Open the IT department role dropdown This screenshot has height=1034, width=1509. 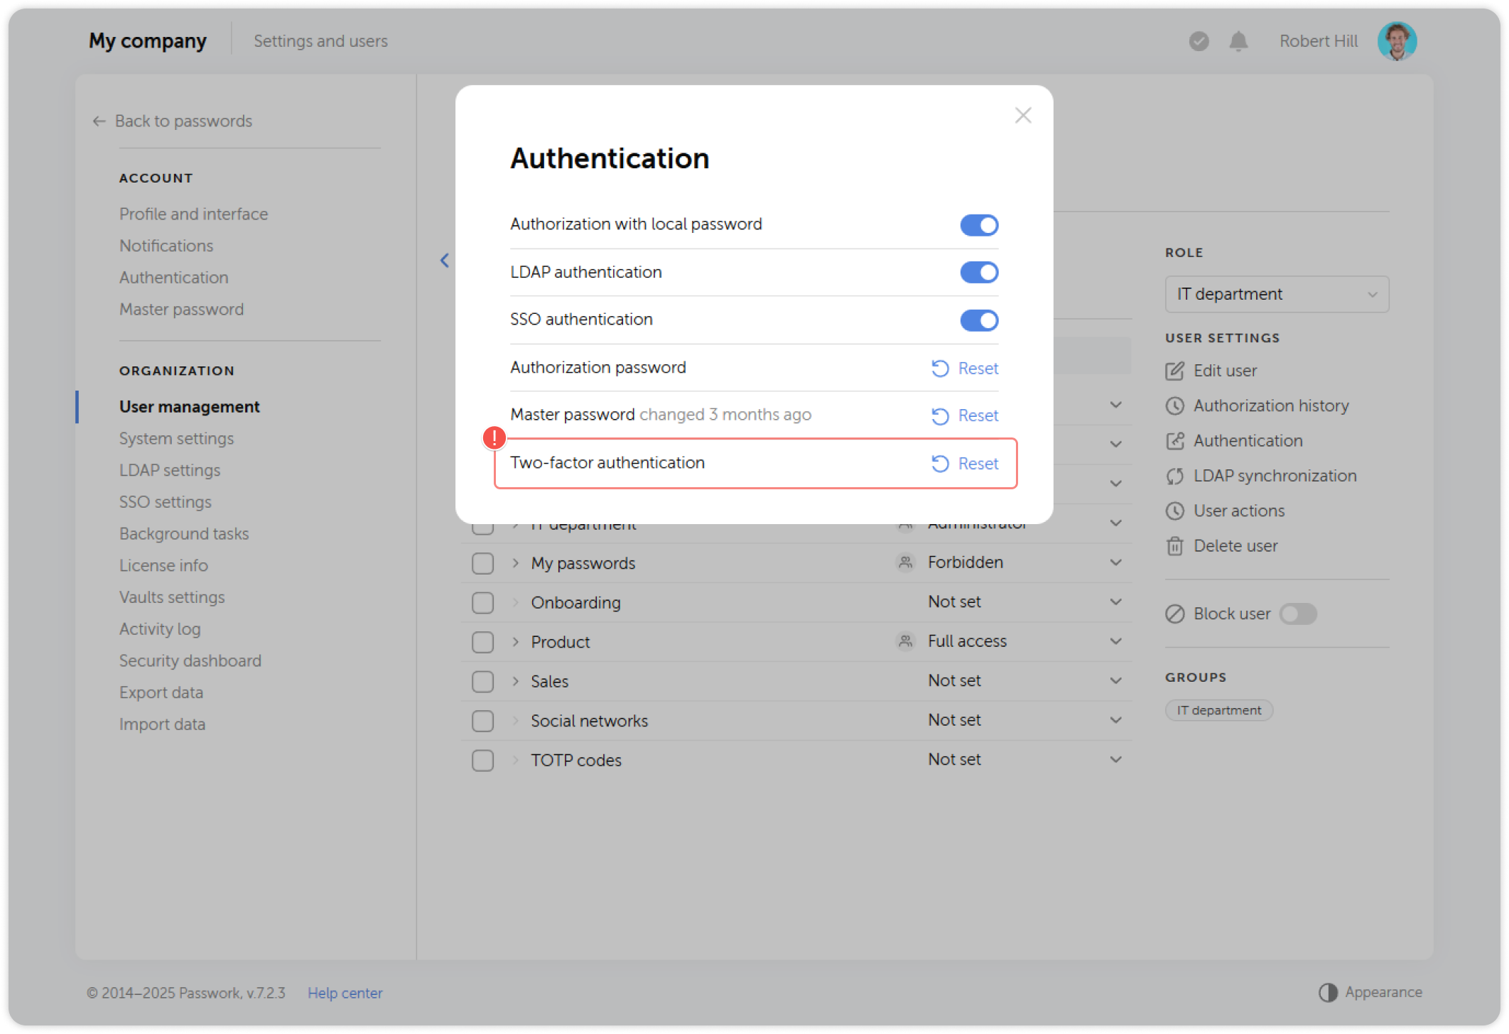click(1276, 293)
